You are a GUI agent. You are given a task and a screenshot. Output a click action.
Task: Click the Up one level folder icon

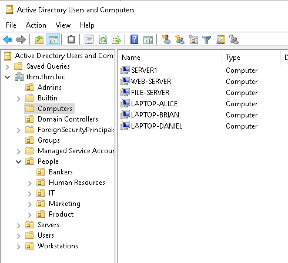pos(39,39)
